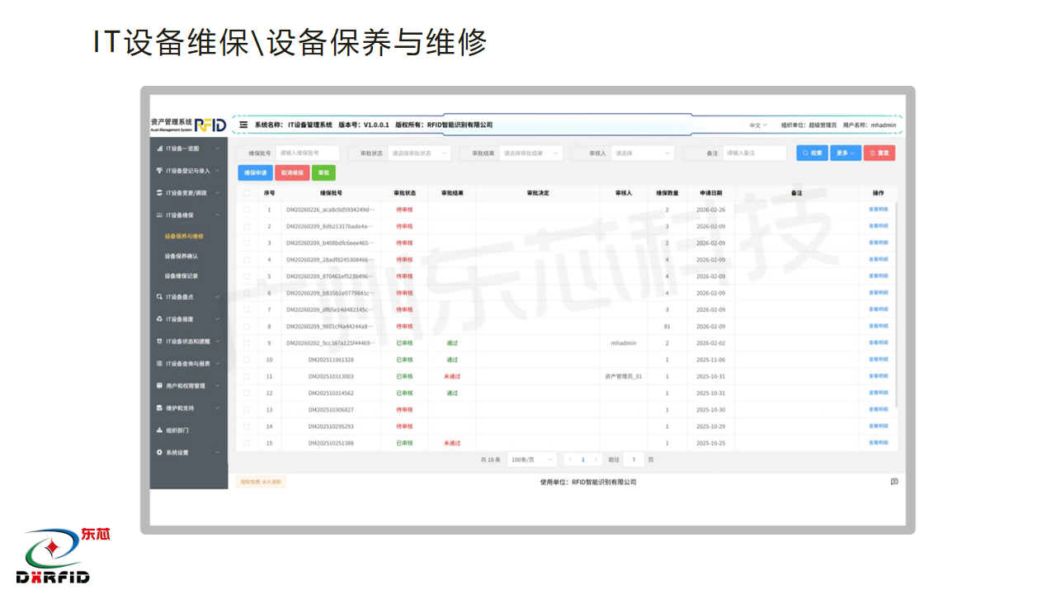Open the 100条/页 page size dropdown

[x=532, y=460]
